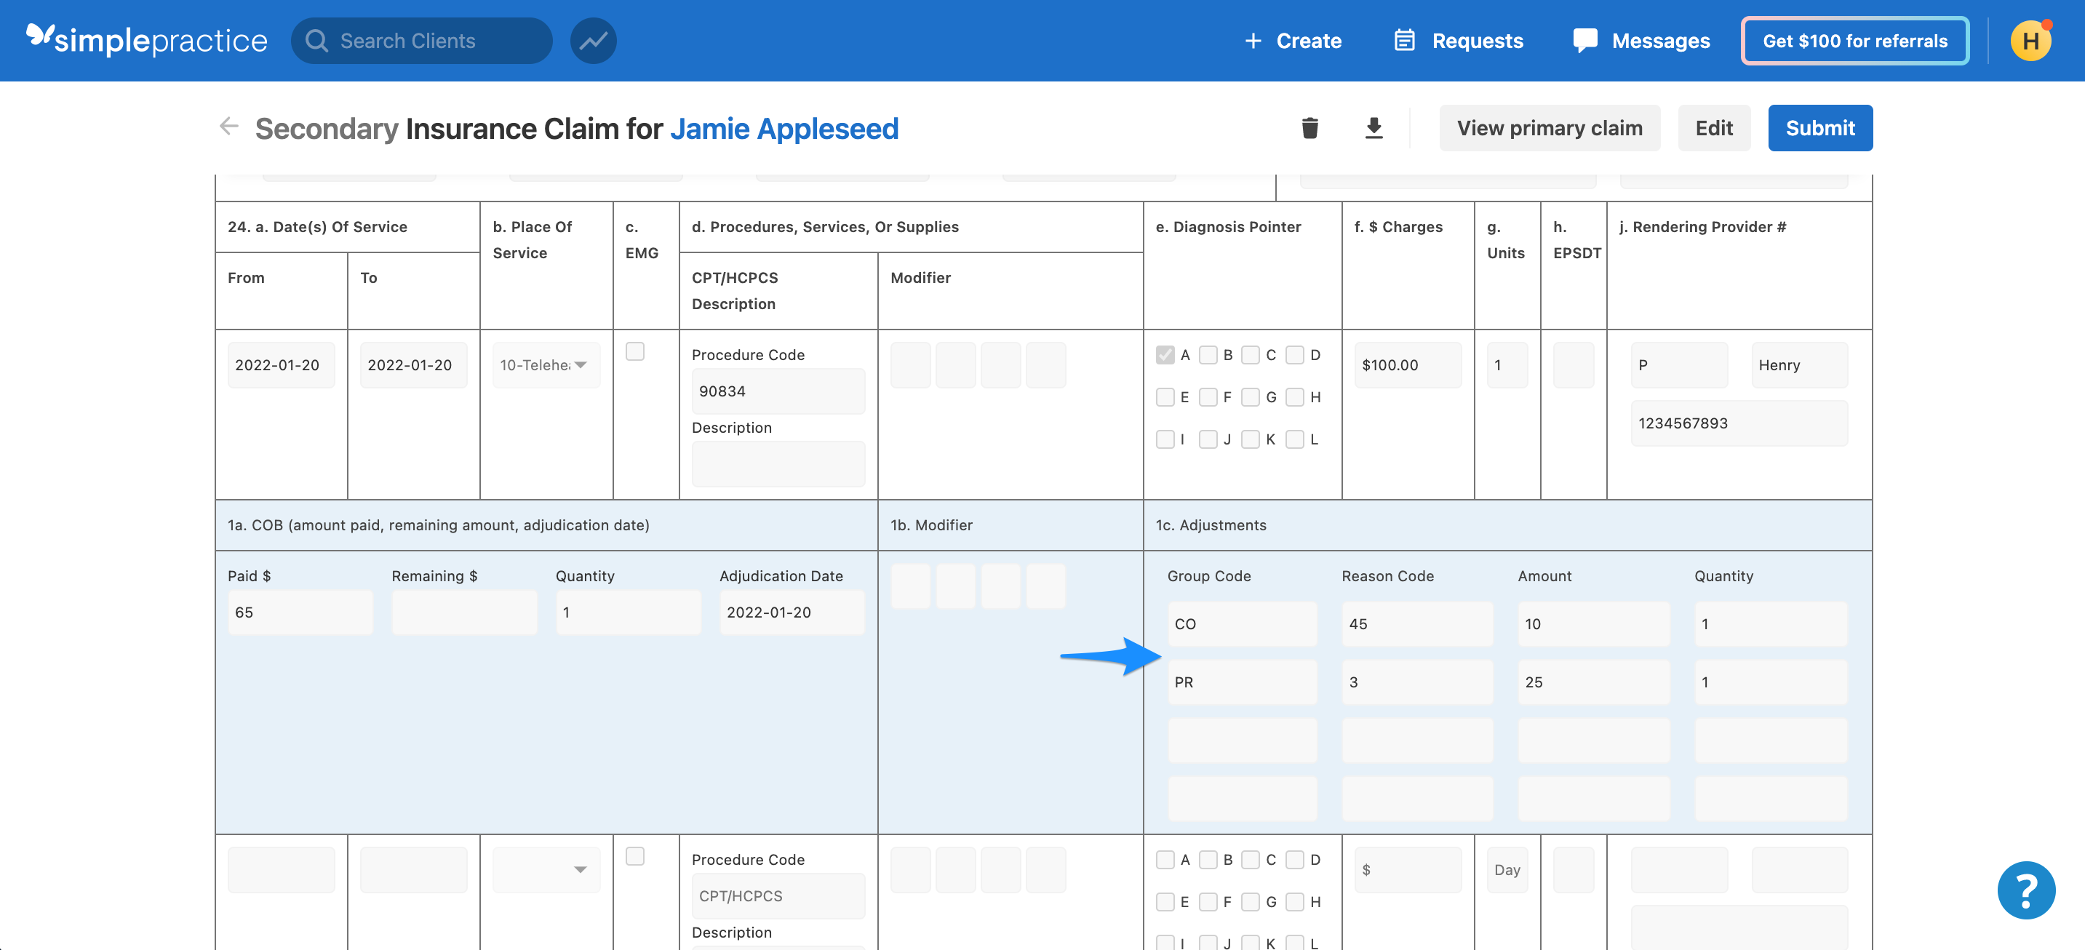Click the Day units field in second row

(x=1507, y=870)
